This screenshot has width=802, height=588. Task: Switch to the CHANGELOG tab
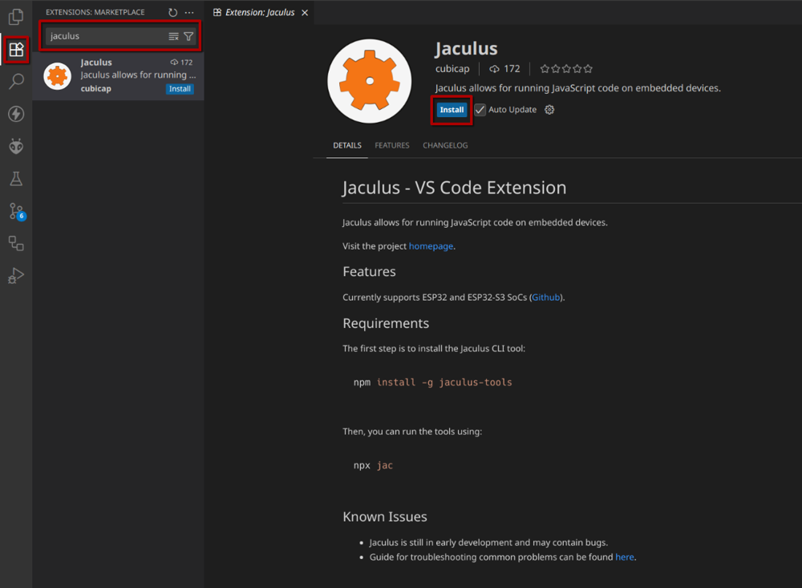coord(445,145)
